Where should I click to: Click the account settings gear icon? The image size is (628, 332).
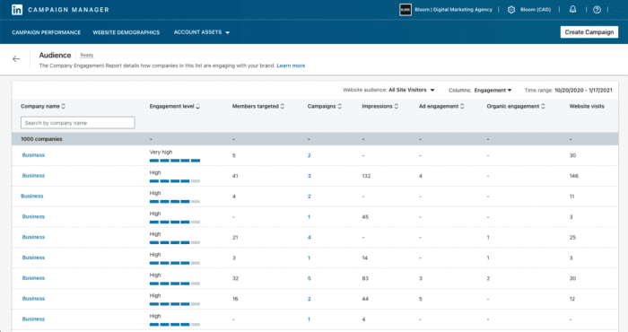click(511, 10)
